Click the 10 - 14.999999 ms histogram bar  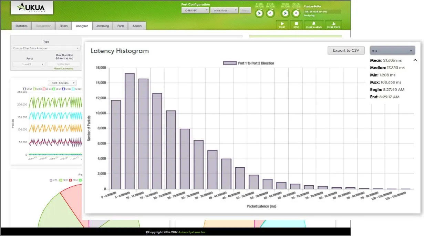coord(144,134)
